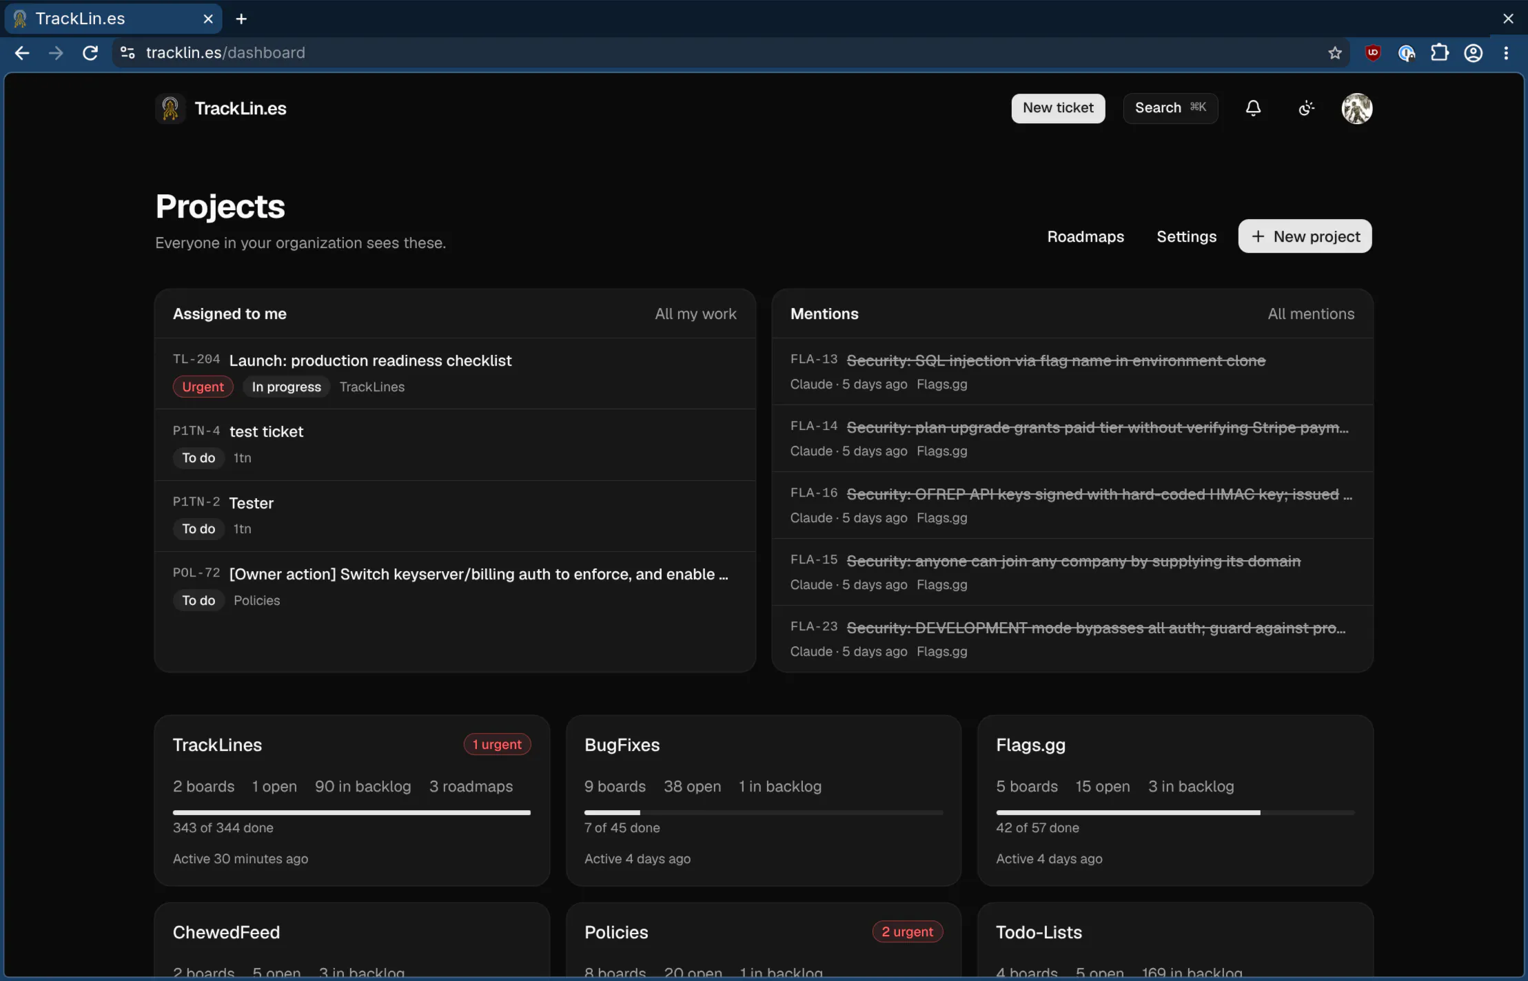Click the TrackLin.es header title
The height and width of the screenshot is (981, 1528).
(240, 108)
